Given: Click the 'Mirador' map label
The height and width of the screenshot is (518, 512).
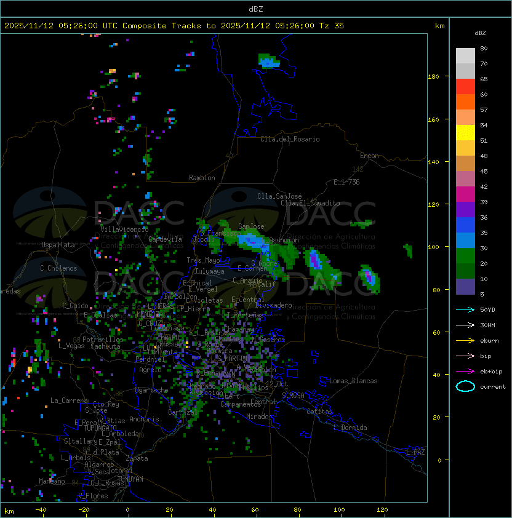Looking at the screenshot, I should click(259, 416).
